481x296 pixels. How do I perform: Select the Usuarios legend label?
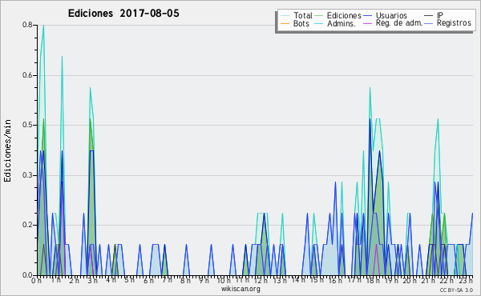391,15
